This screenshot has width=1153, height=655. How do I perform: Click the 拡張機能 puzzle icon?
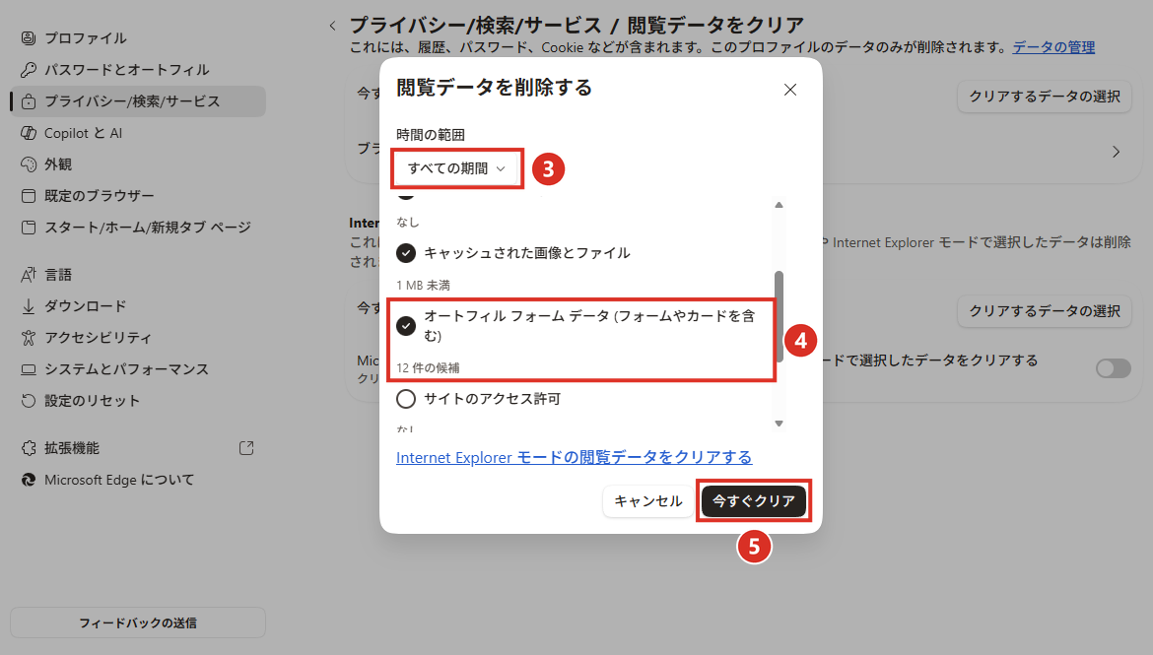[28, 448]
